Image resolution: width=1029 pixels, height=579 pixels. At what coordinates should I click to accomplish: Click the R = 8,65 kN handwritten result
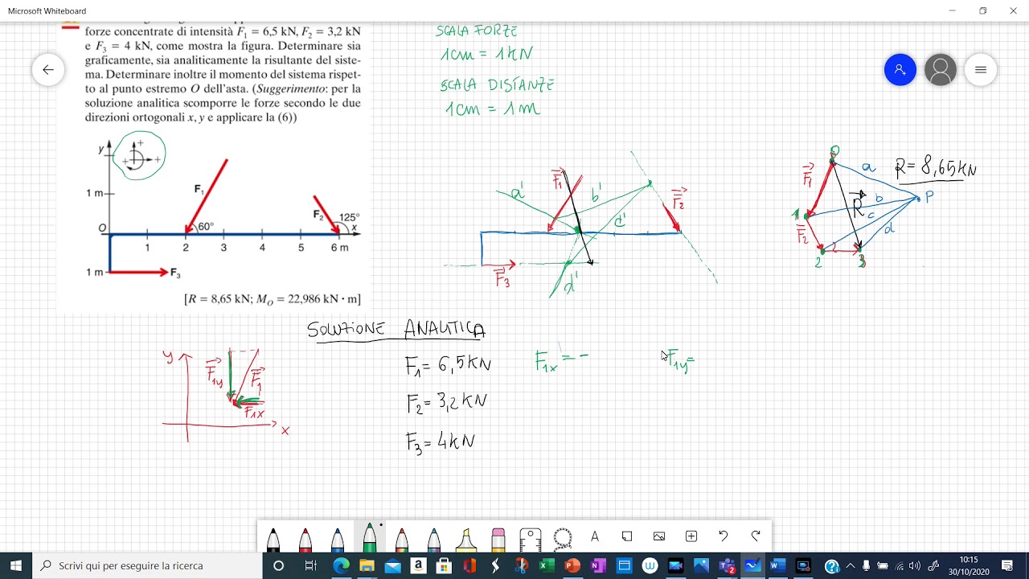click(x=936, y=167)
